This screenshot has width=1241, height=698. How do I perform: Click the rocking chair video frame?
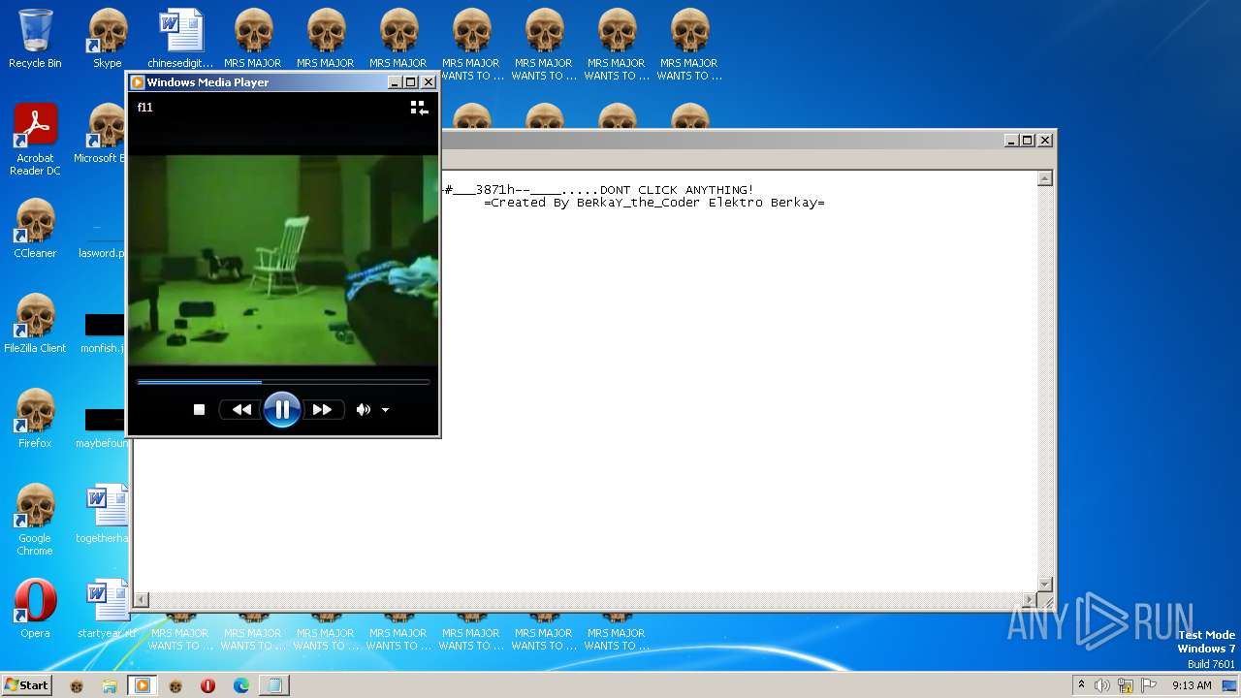283,259
